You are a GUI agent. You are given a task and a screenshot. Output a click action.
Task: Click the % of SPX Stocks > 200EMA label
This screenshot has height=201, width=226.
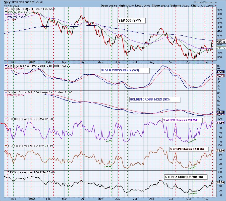coord(186,177)
